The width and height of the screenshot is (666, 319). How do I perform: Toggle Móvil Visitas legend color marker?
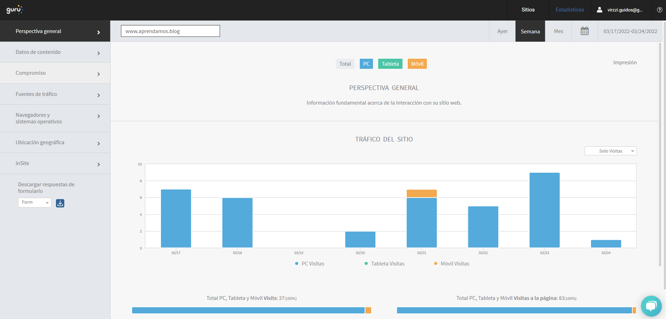click(x=436, y=263)
